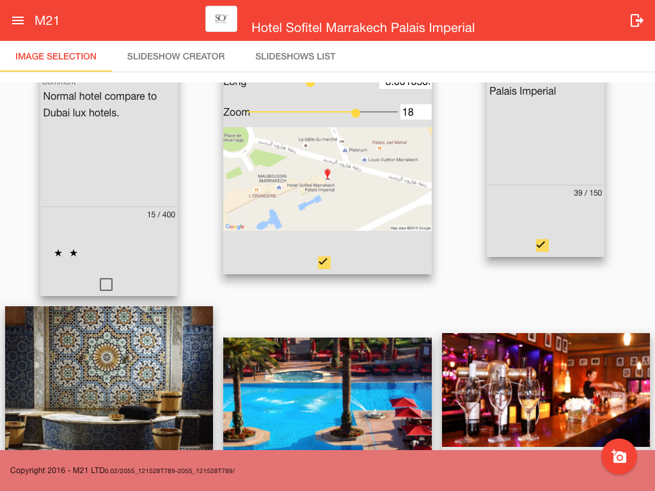
Task: Open the Slideshows List tab
Action: click(x=296, y=56)
